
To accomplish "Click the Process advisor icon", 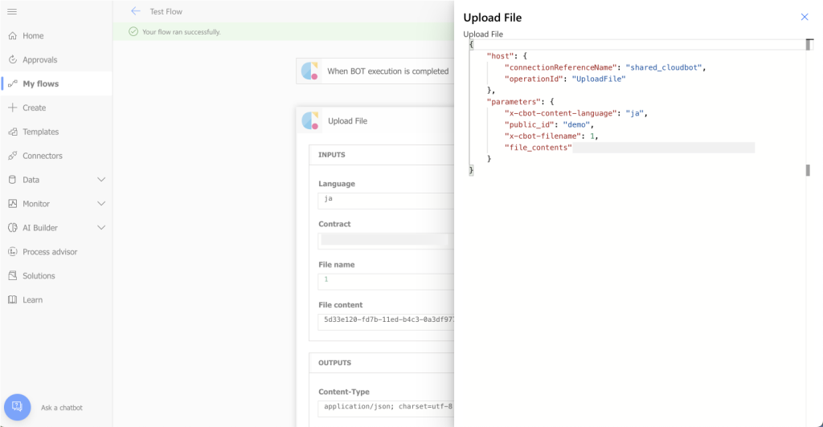I will [x=13, y=252].
